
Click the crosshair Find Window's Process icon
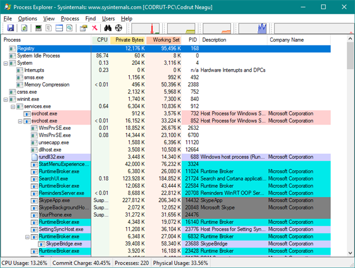pyautogui.click(x=119, y=28)
